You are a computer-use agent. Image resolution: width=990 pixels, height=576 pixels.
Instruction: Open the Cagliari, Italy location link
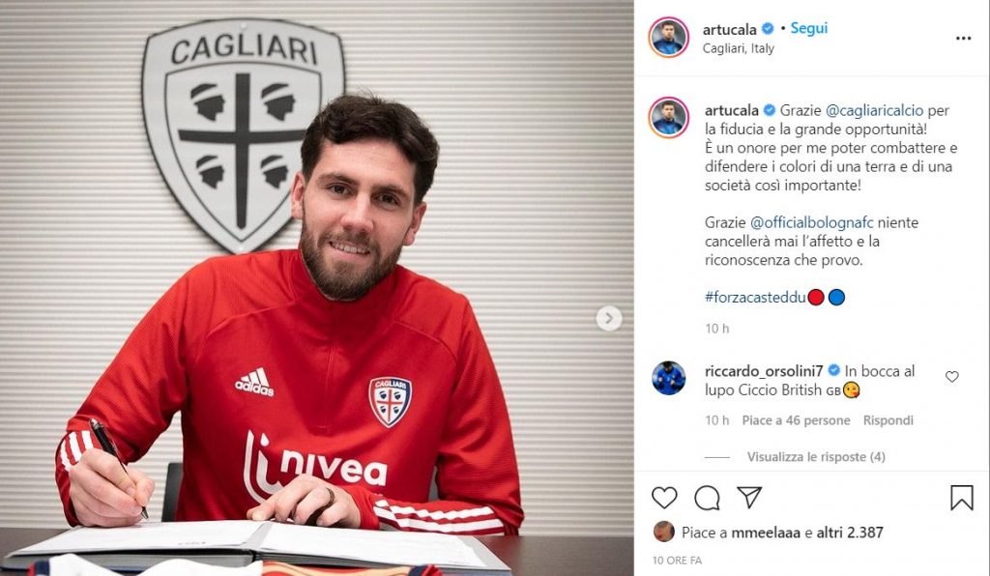[738, 48]
